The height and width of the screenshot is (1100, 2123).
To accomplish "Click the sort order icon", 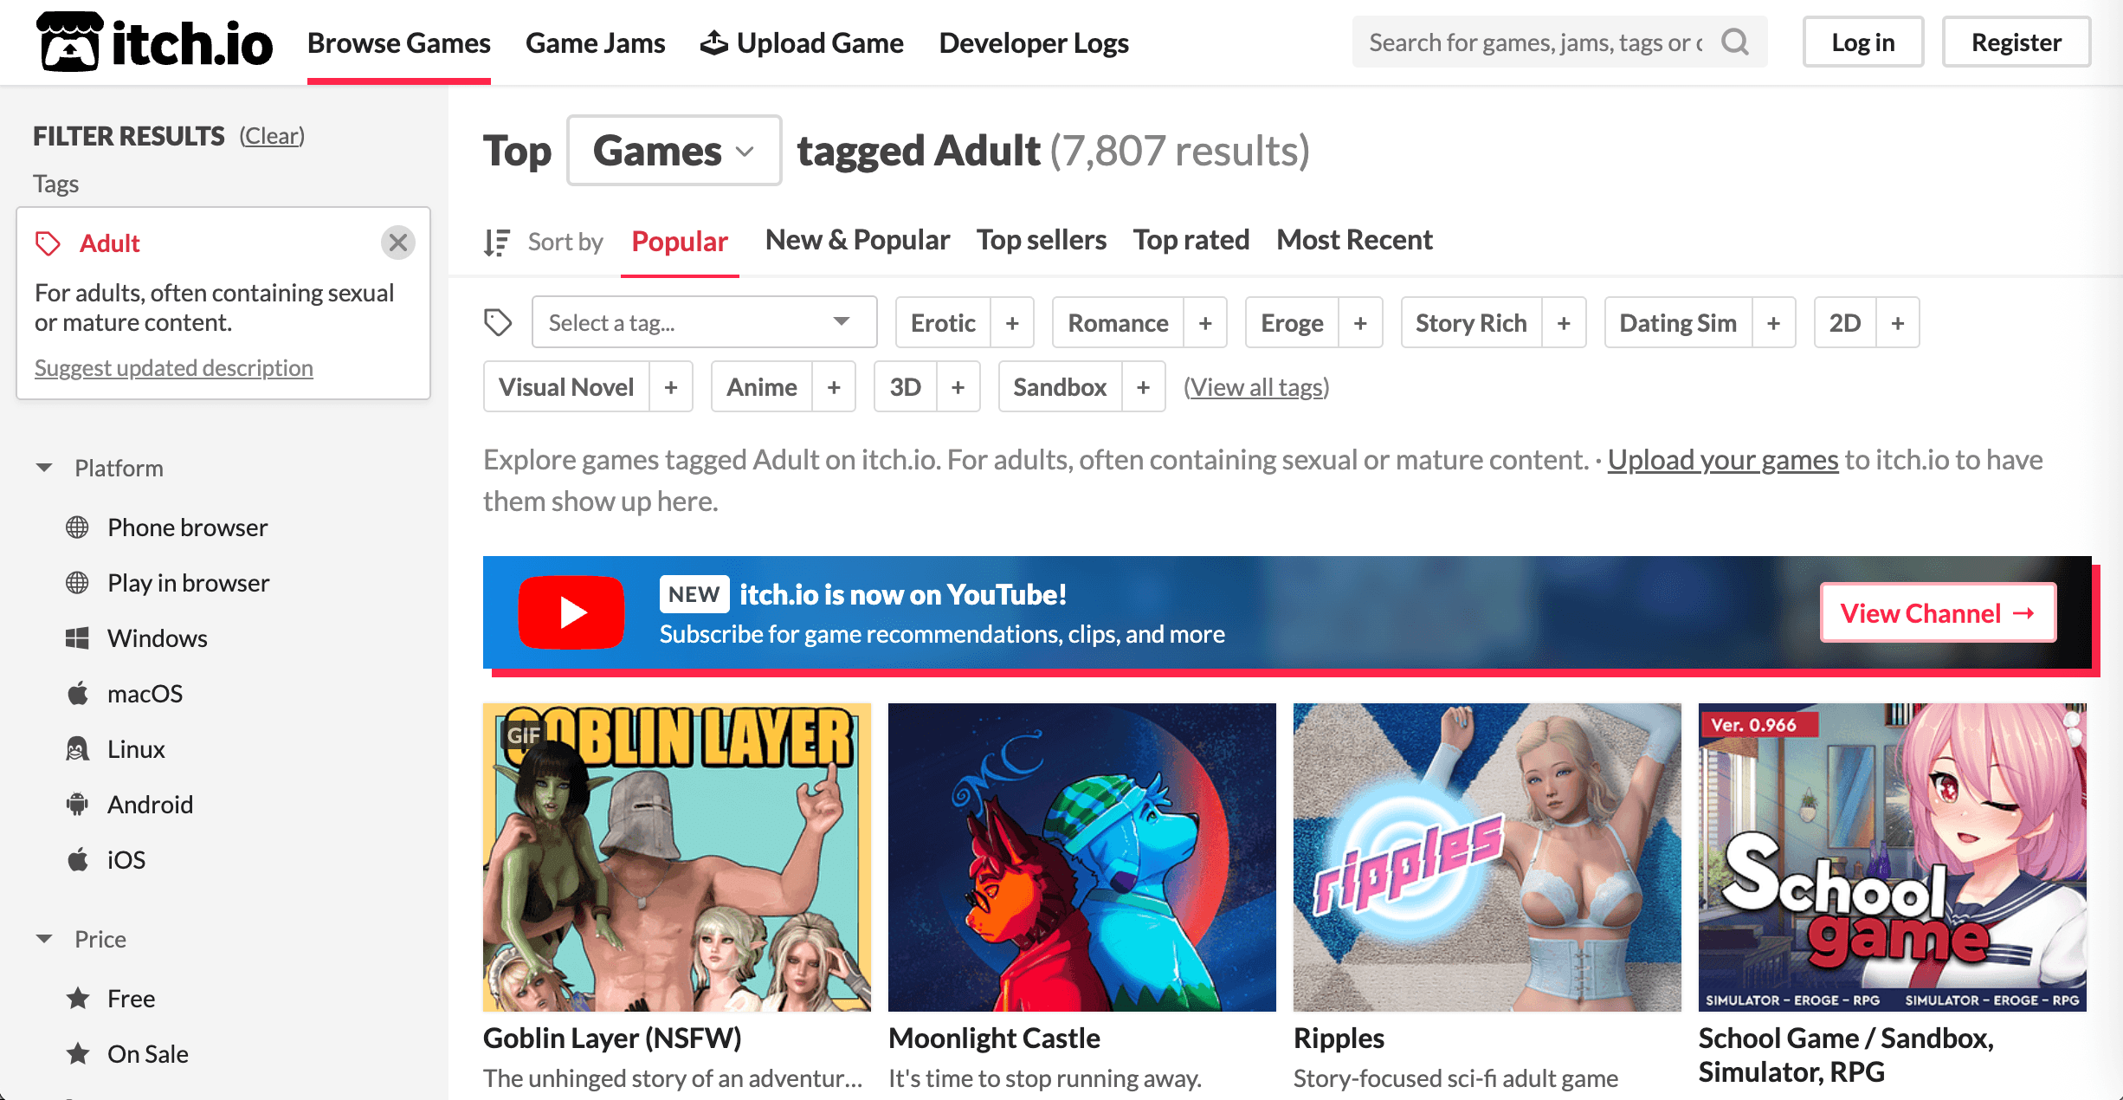I will click(497, 242).
